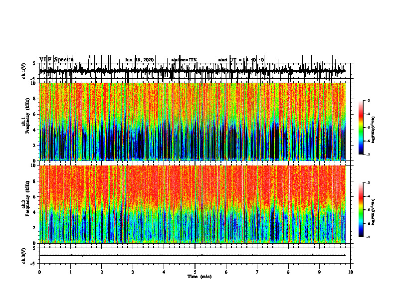
Task: Click the ch.1 voltage waveform panel
Action: 195,71
